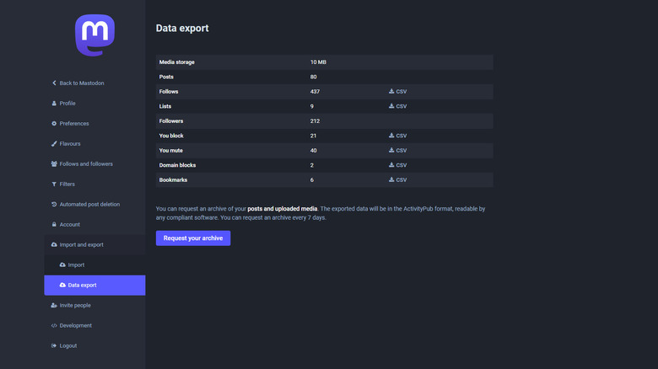Click the You mute count 40

pos(314,150)
